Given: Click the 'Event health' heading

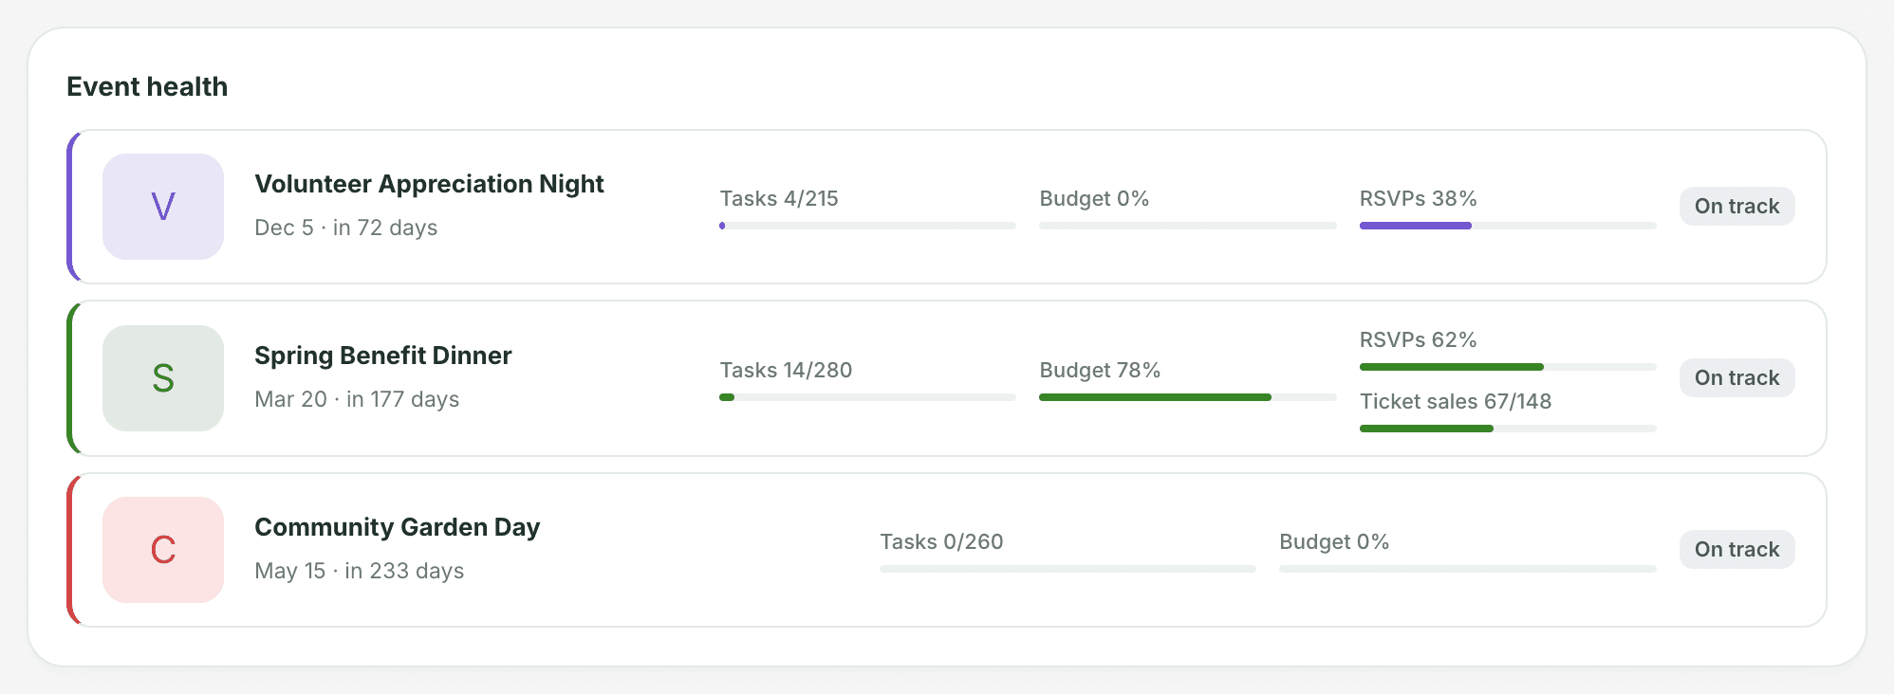Looking at the screenshot, I should [x=147, y=87].
